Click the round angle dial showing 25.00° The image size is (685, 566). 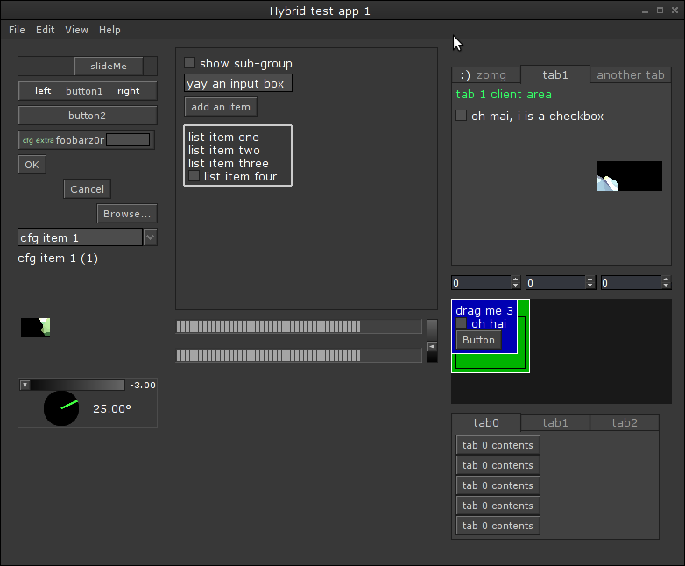(61, 409)
